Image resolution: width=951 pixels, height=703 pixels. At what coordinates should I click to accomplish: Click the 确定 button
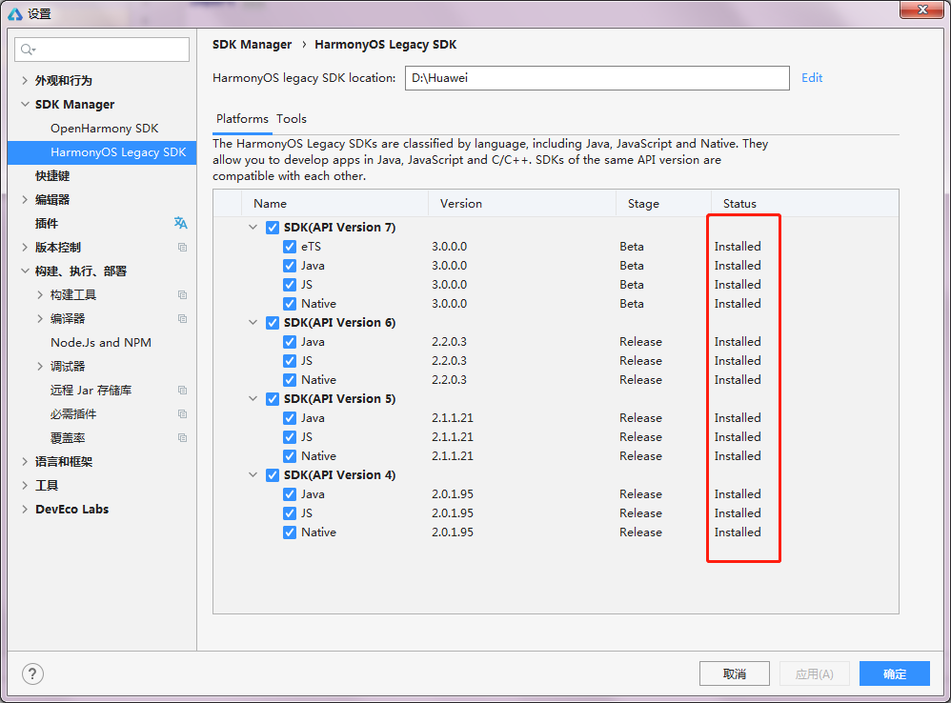(x=895, y=673)
